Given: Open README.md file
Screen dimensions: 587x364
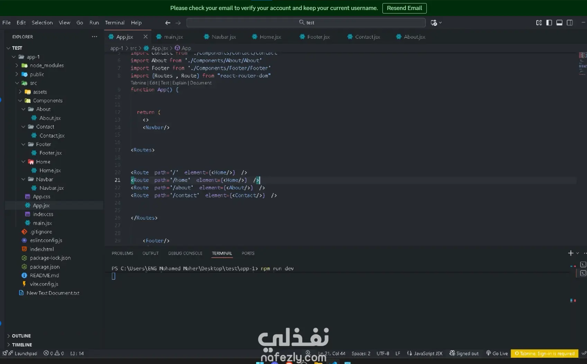Looking at the screenshot, I should tap(44, 275).
